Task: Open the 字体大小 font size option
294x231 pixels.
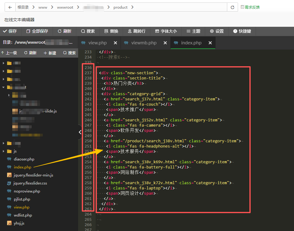Action: [x=166, y=31]
